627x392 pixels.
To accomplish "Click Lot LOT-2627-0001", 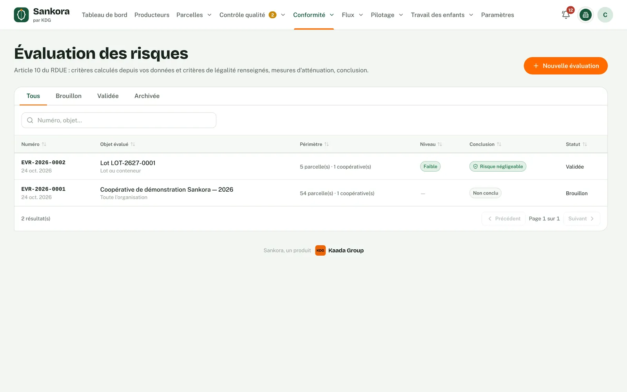I will click(x=128, y=163).
